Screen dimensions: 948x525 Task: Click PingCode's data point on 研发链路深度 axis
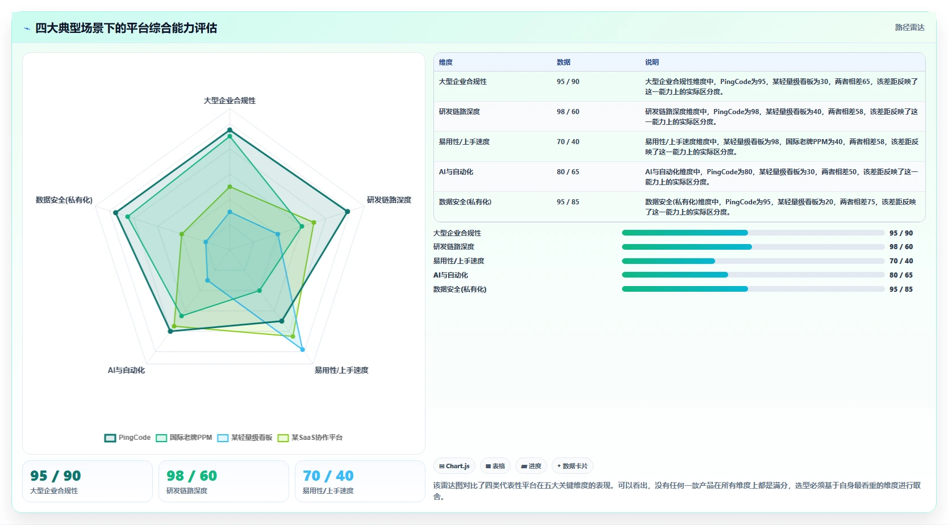coord(348,211)
